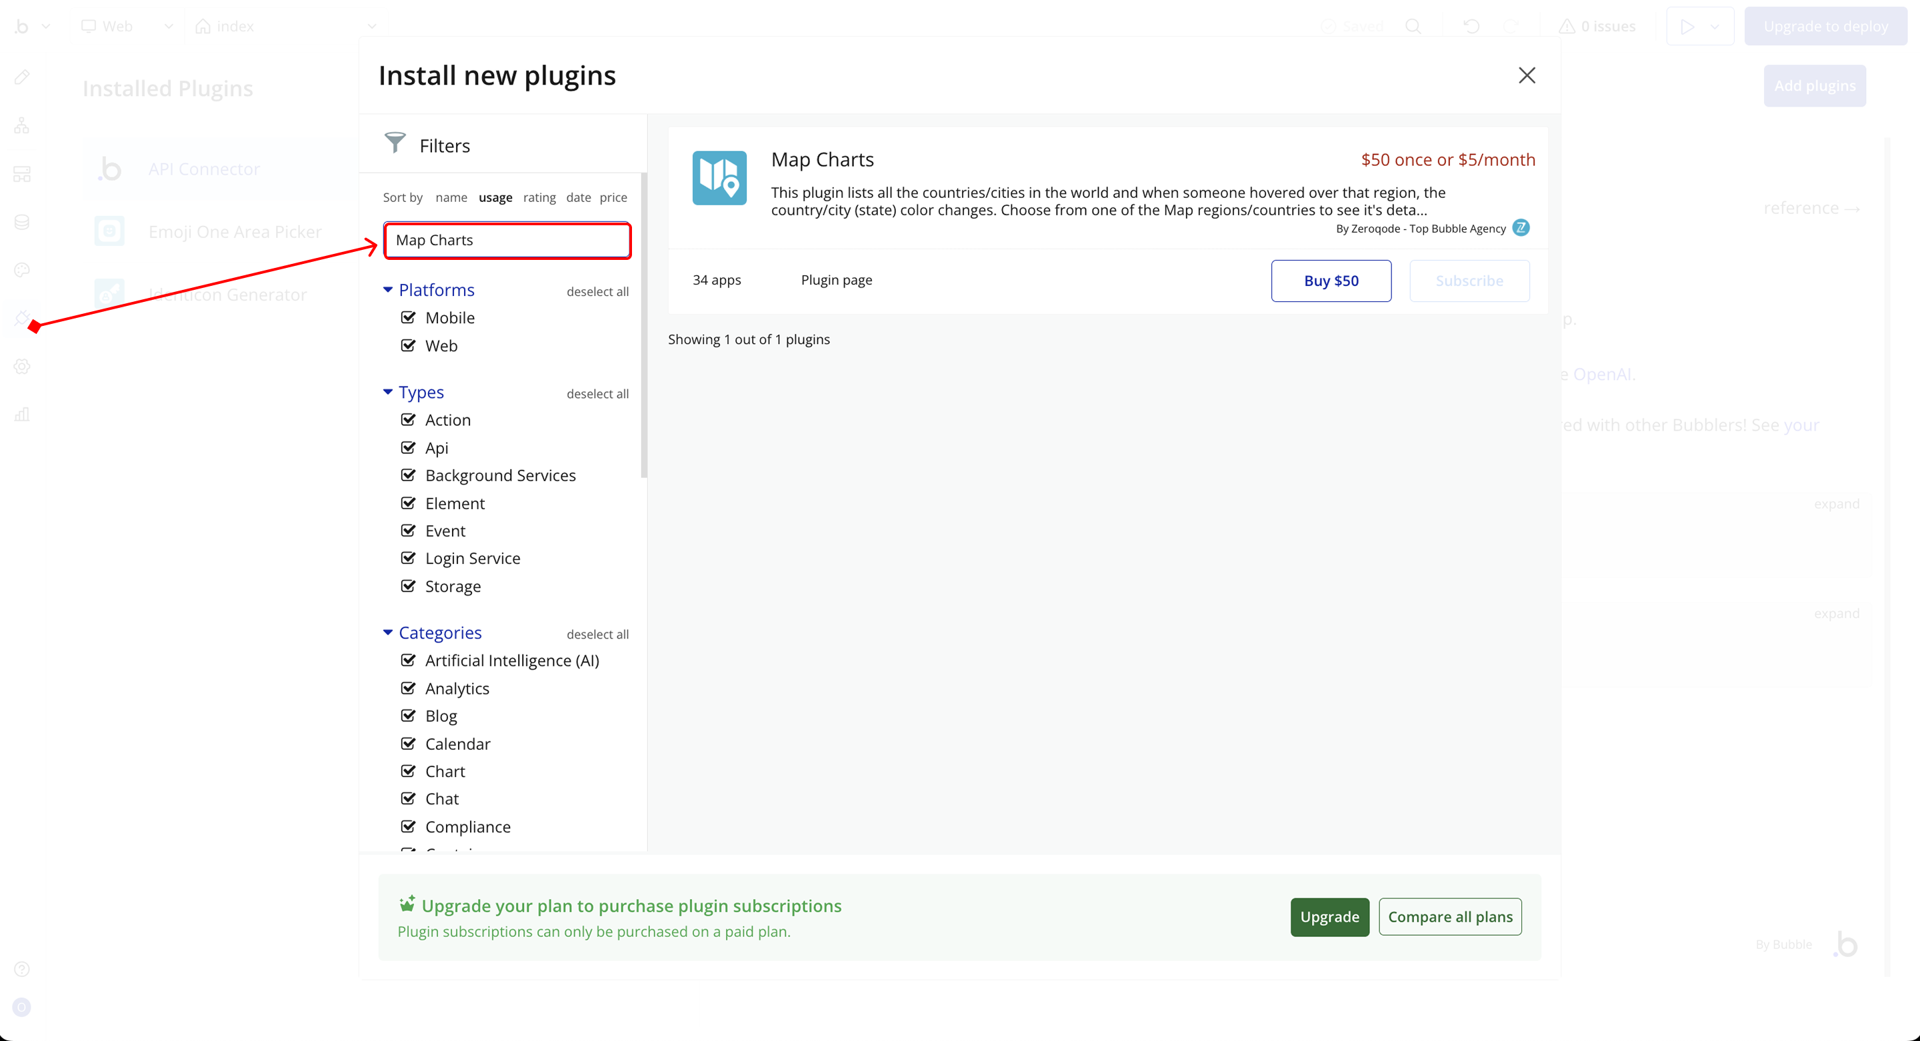1920x1041 pixels.
Task: Sort plugins by rating
Action: click(x=539, y=197)
